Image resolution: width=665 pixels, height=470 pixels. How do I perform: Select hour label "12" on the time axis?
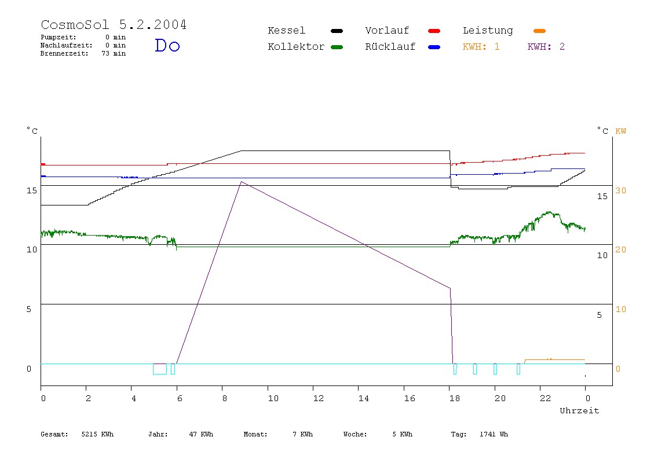[318, 398]
